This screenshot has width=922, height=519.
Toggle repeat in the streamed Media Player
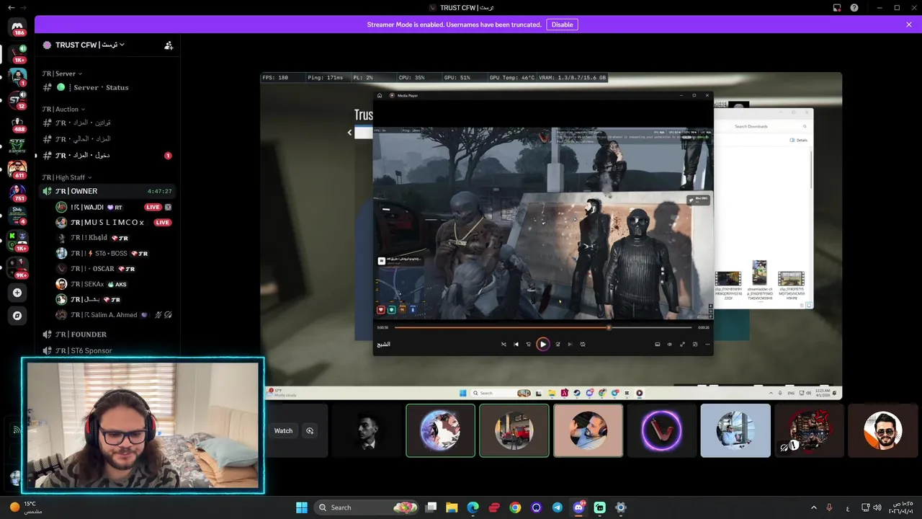(x=583, y=344)
